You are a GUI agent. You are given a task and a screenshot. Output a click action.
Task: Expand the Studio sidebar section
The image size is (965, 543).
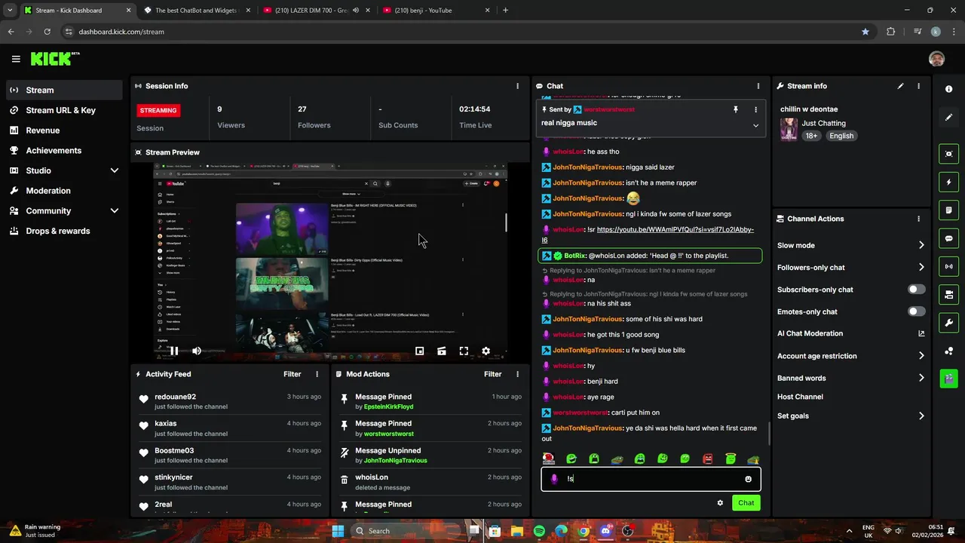click(x=115, y=170)
